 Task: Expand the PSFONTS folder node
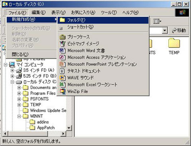tap(19, 99)
